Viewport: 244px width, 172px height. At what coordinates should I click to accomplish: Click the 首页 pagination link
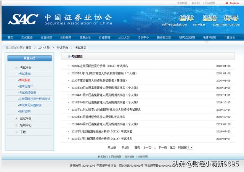(x=137, y=148)
